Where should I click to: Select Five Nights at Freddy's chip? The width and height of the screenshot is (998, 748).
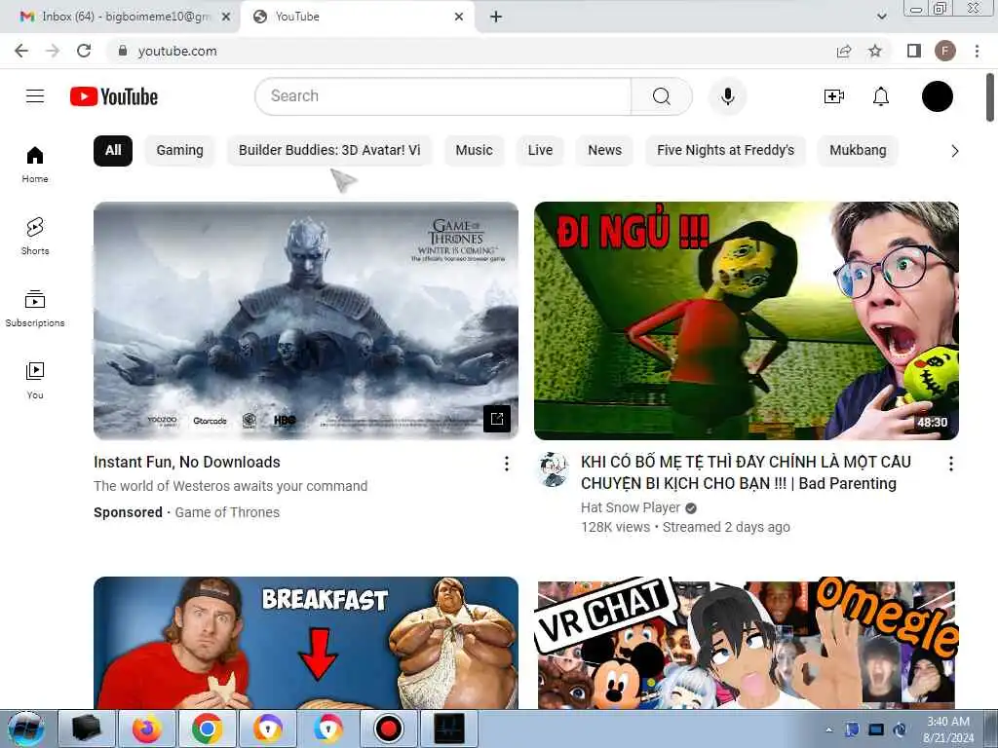725,151
